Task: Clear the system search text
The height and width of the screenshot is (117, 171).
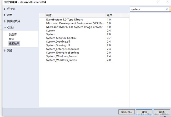Action: 167,9
